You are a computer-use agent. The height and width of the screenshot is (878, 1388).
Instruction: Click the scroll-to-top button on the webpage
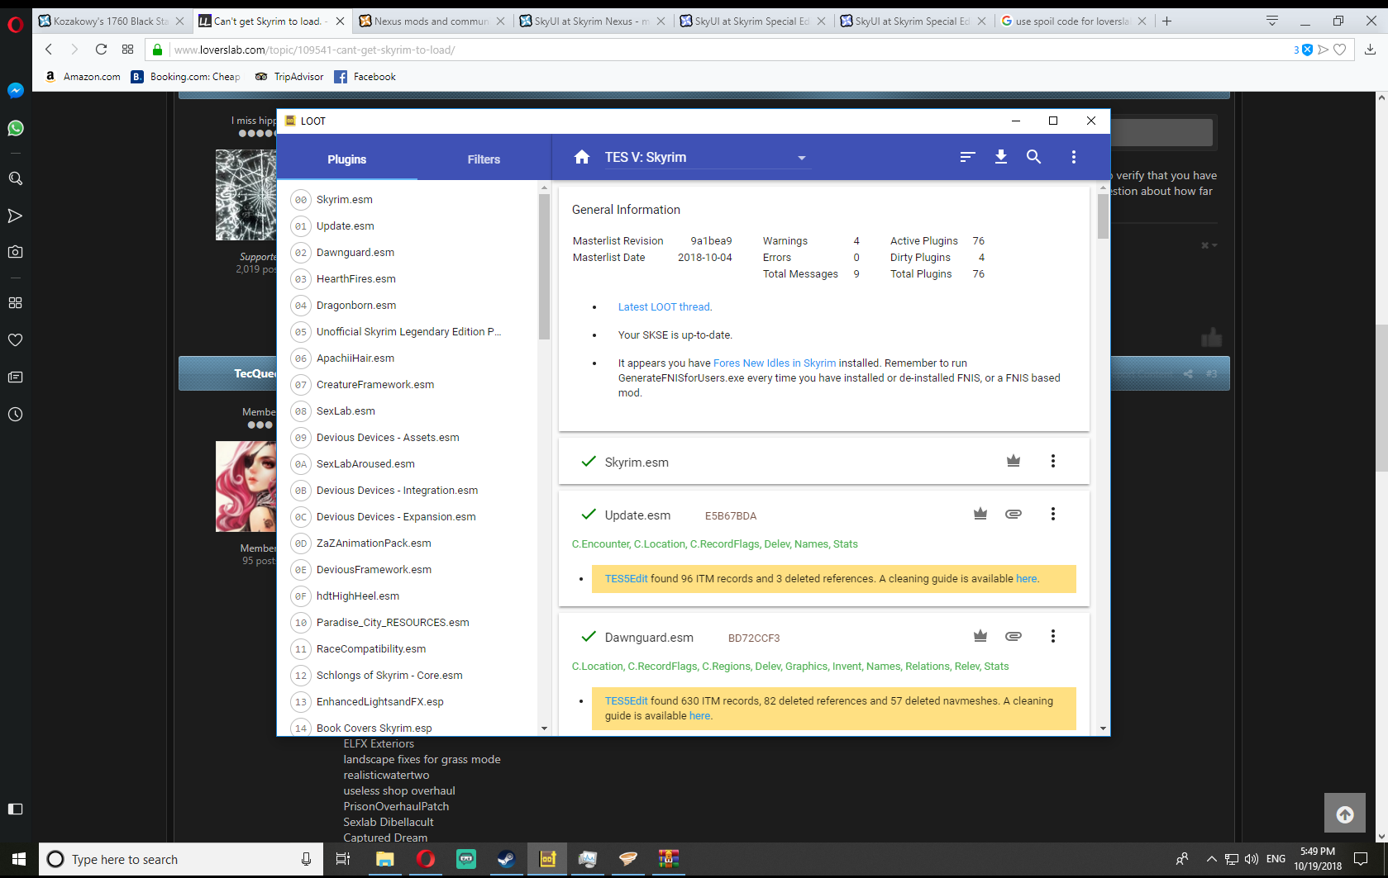1345,814
